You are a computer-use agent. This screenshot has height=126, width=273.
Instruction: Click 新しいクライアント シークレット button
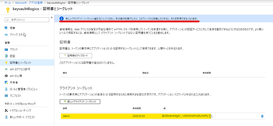tap(80, 102)
